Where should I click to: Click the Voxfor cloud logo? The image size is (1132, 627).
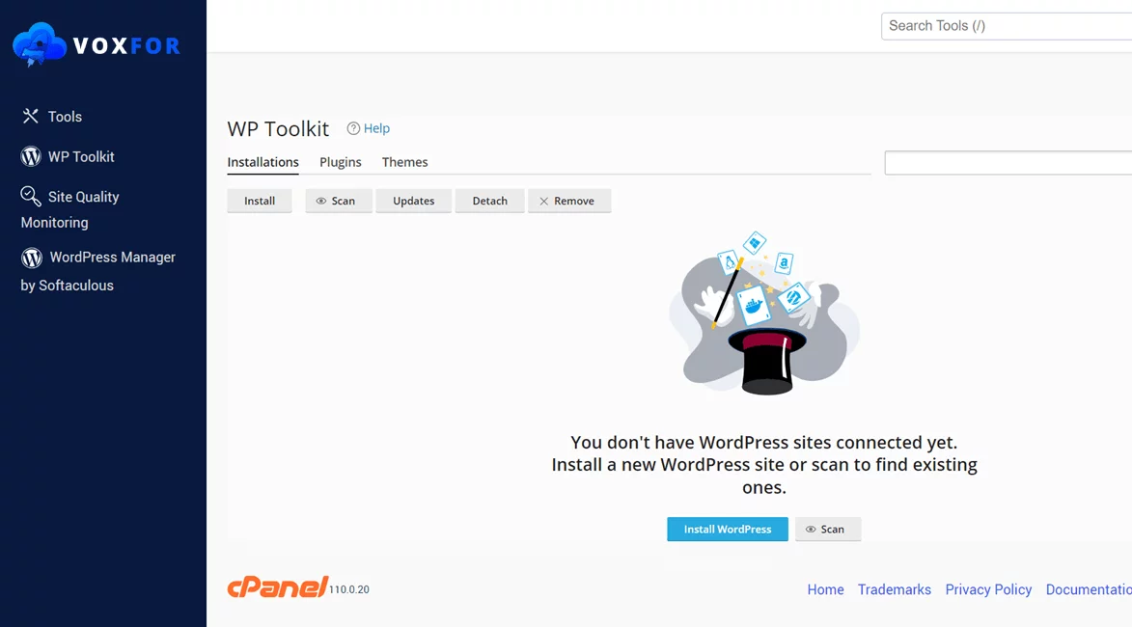coord(40,44)
